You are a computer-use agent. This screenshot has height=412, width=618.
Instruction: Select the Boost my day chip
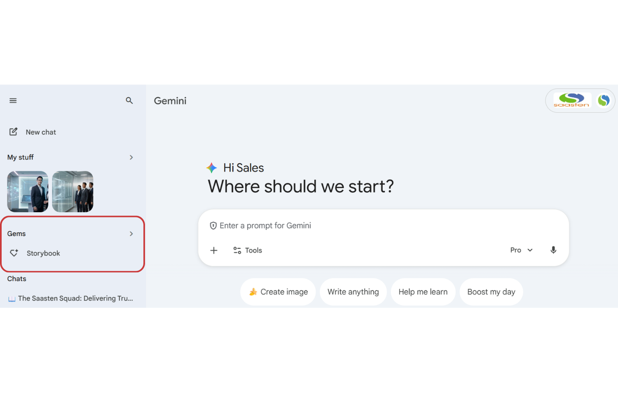(x=491, y=292)
